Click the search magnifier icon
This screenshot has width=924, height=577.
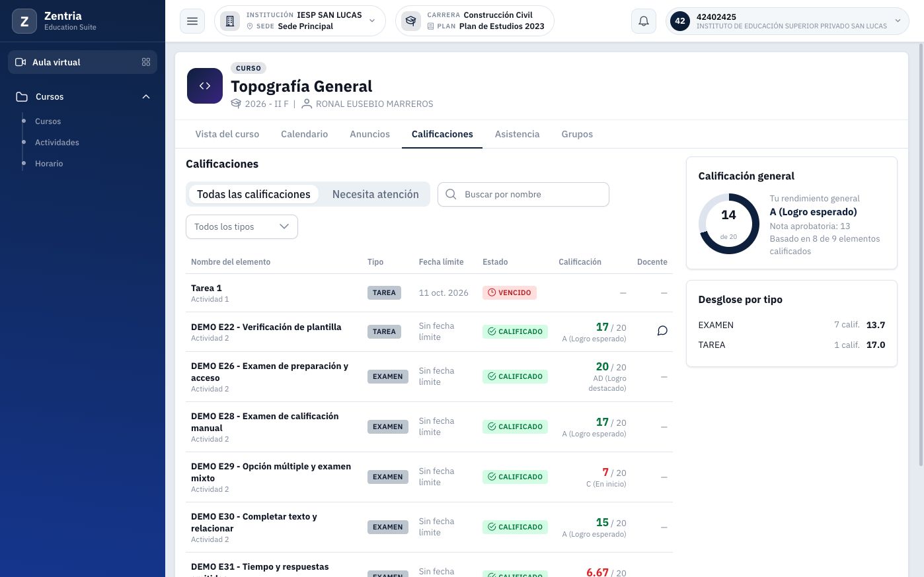(451, 194)
